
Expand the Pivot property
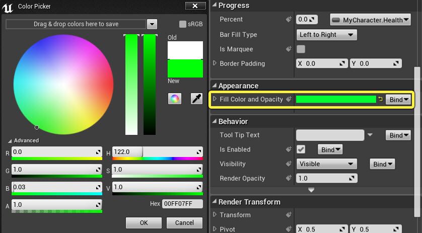[215, 228]
